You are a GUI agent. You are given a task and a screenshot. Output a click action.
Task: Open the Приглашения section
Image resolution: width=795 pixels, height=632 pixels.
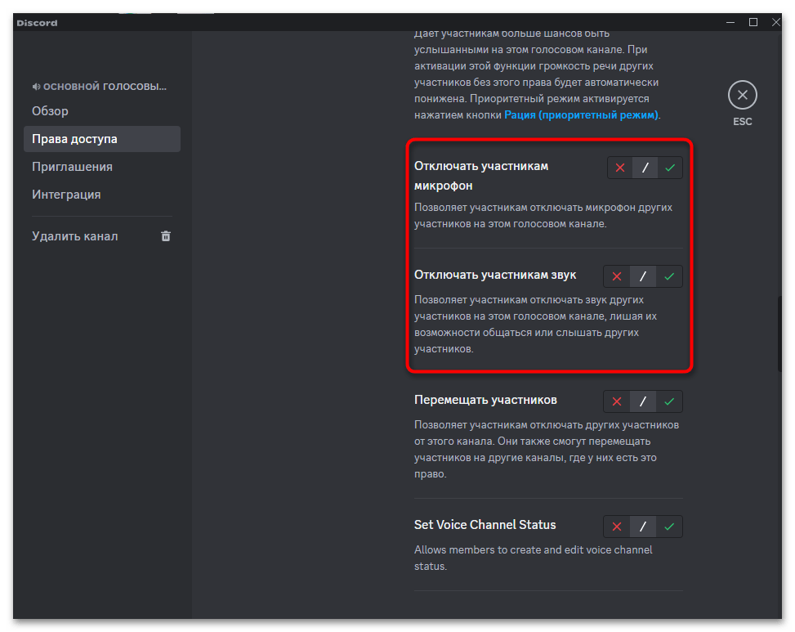tap(102, 167)
